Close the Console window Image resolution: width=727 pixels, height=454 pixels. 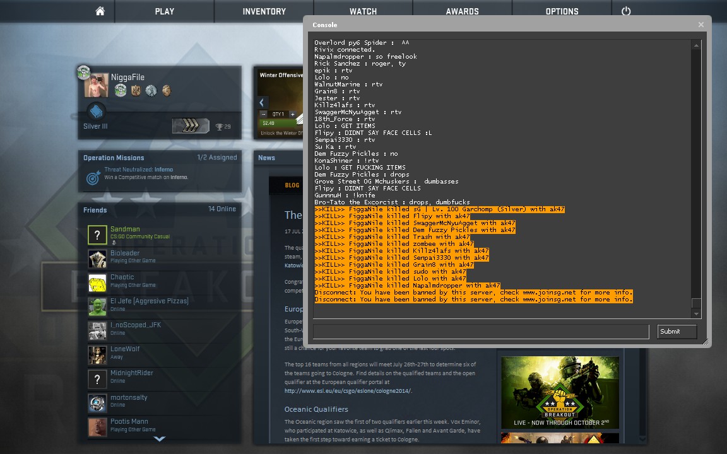[x=700, y=25]
